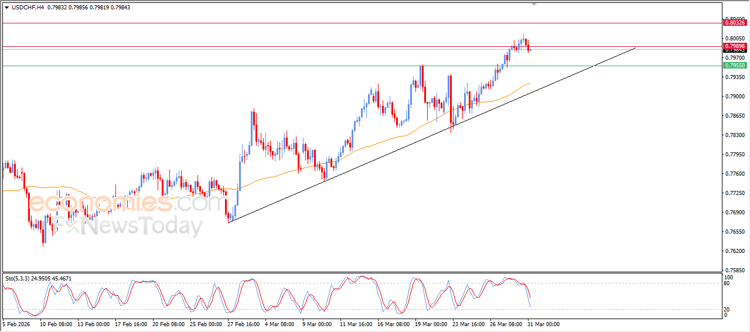This screenshot has height=332, width=750.
Task: Click the 0.78300 price scale value
Action: (735, 135)
